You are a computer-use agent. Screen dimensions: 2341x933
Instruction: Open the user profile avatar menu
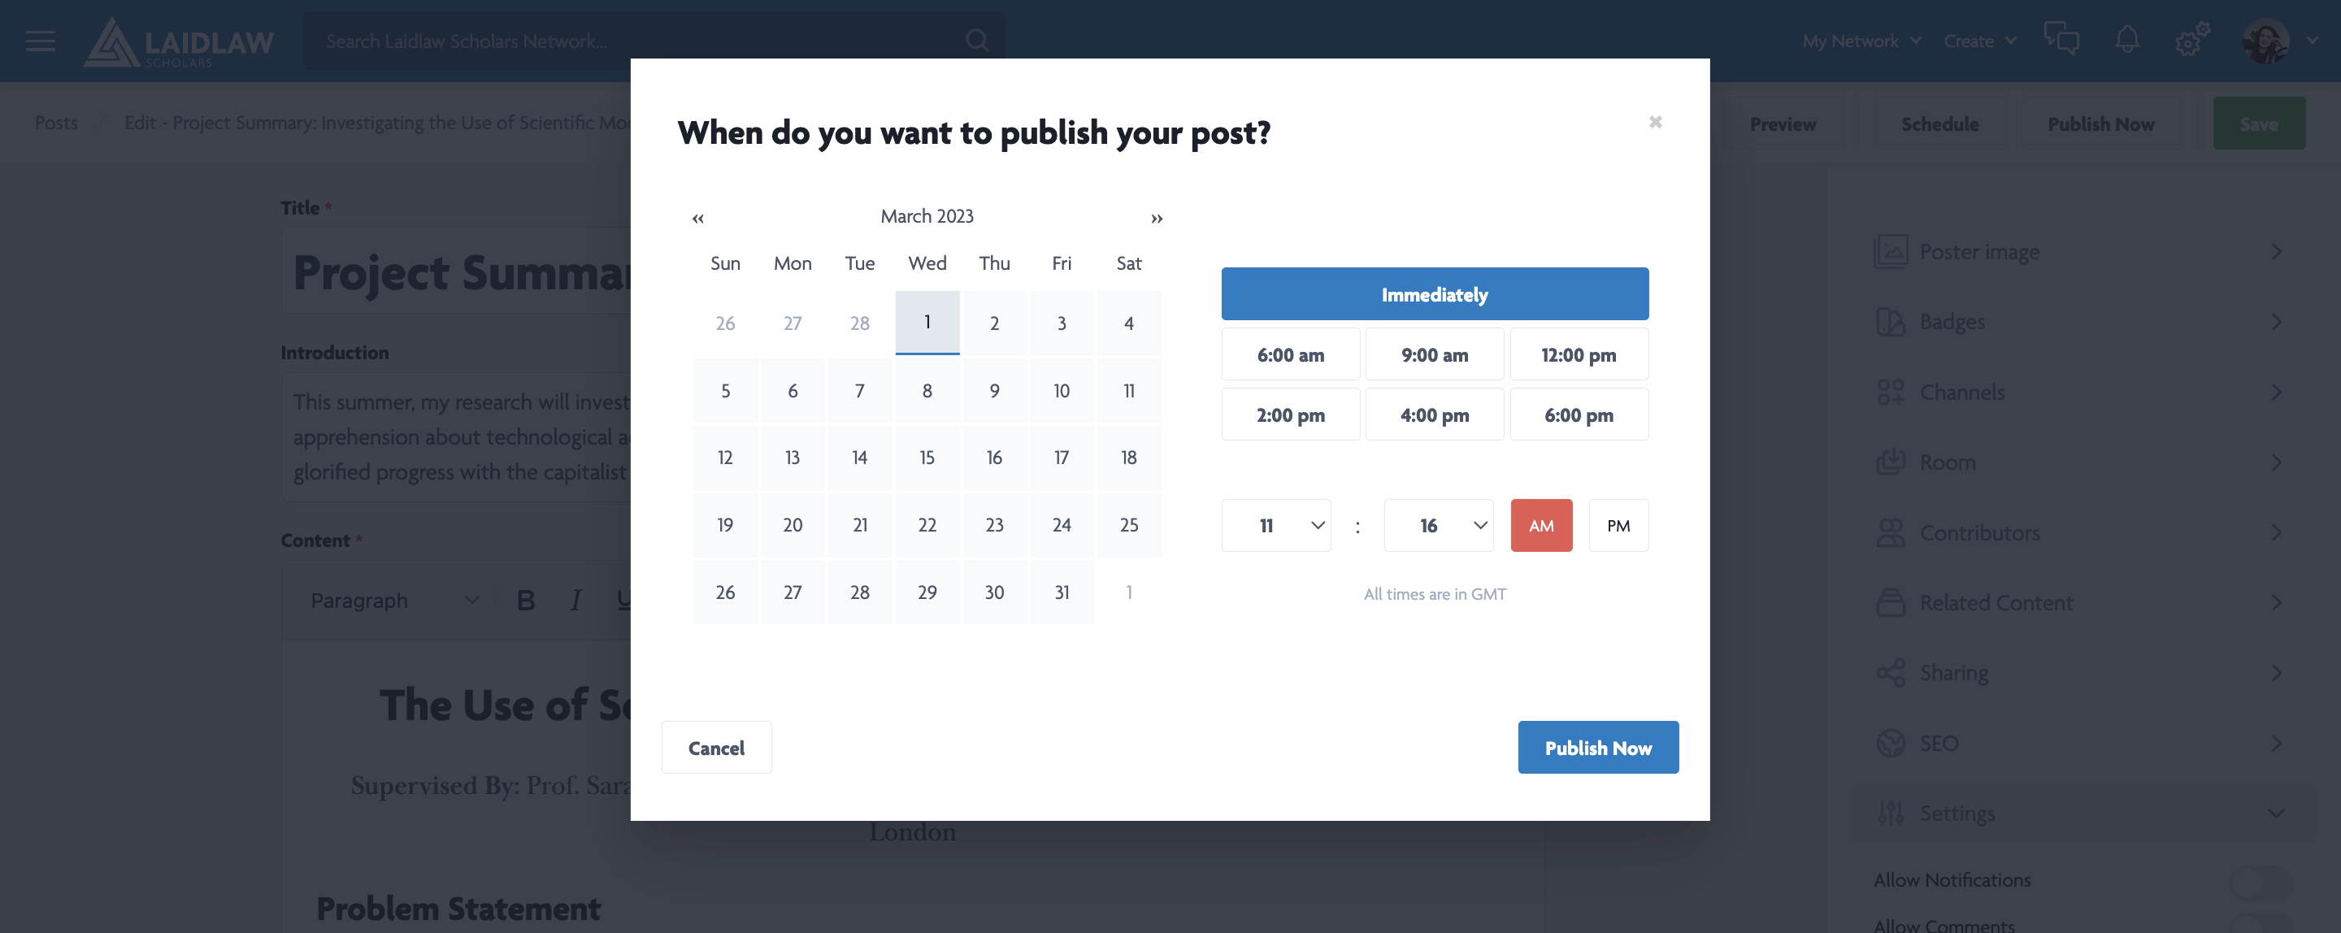2265,41
